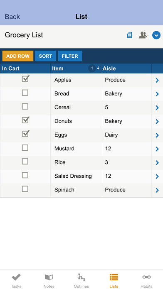Viewport: 163px width, 289px height.
Task: Open Mustard row details chevron
Action: click(x=157, y=149)
